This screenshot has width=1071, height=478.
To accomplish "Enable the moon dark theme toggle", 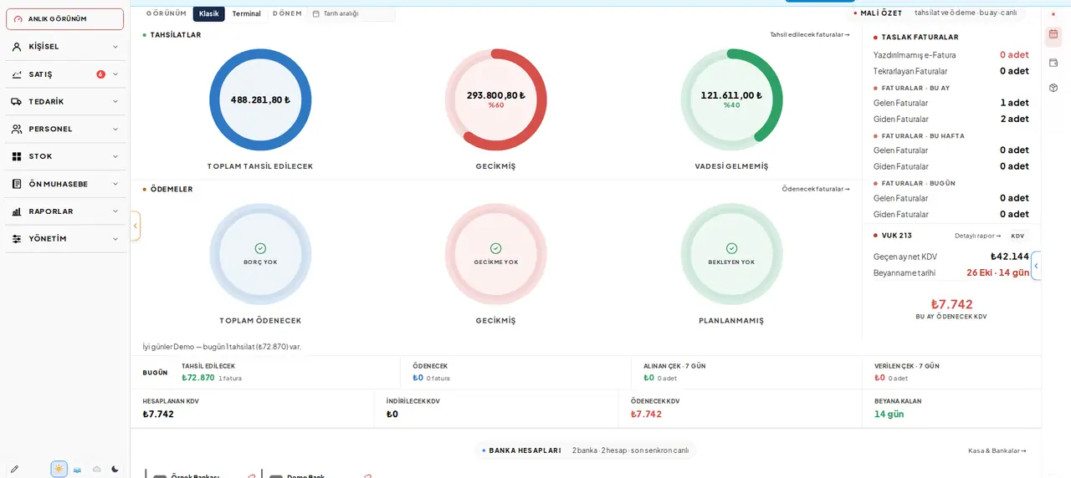I will (x=115, y=469).
